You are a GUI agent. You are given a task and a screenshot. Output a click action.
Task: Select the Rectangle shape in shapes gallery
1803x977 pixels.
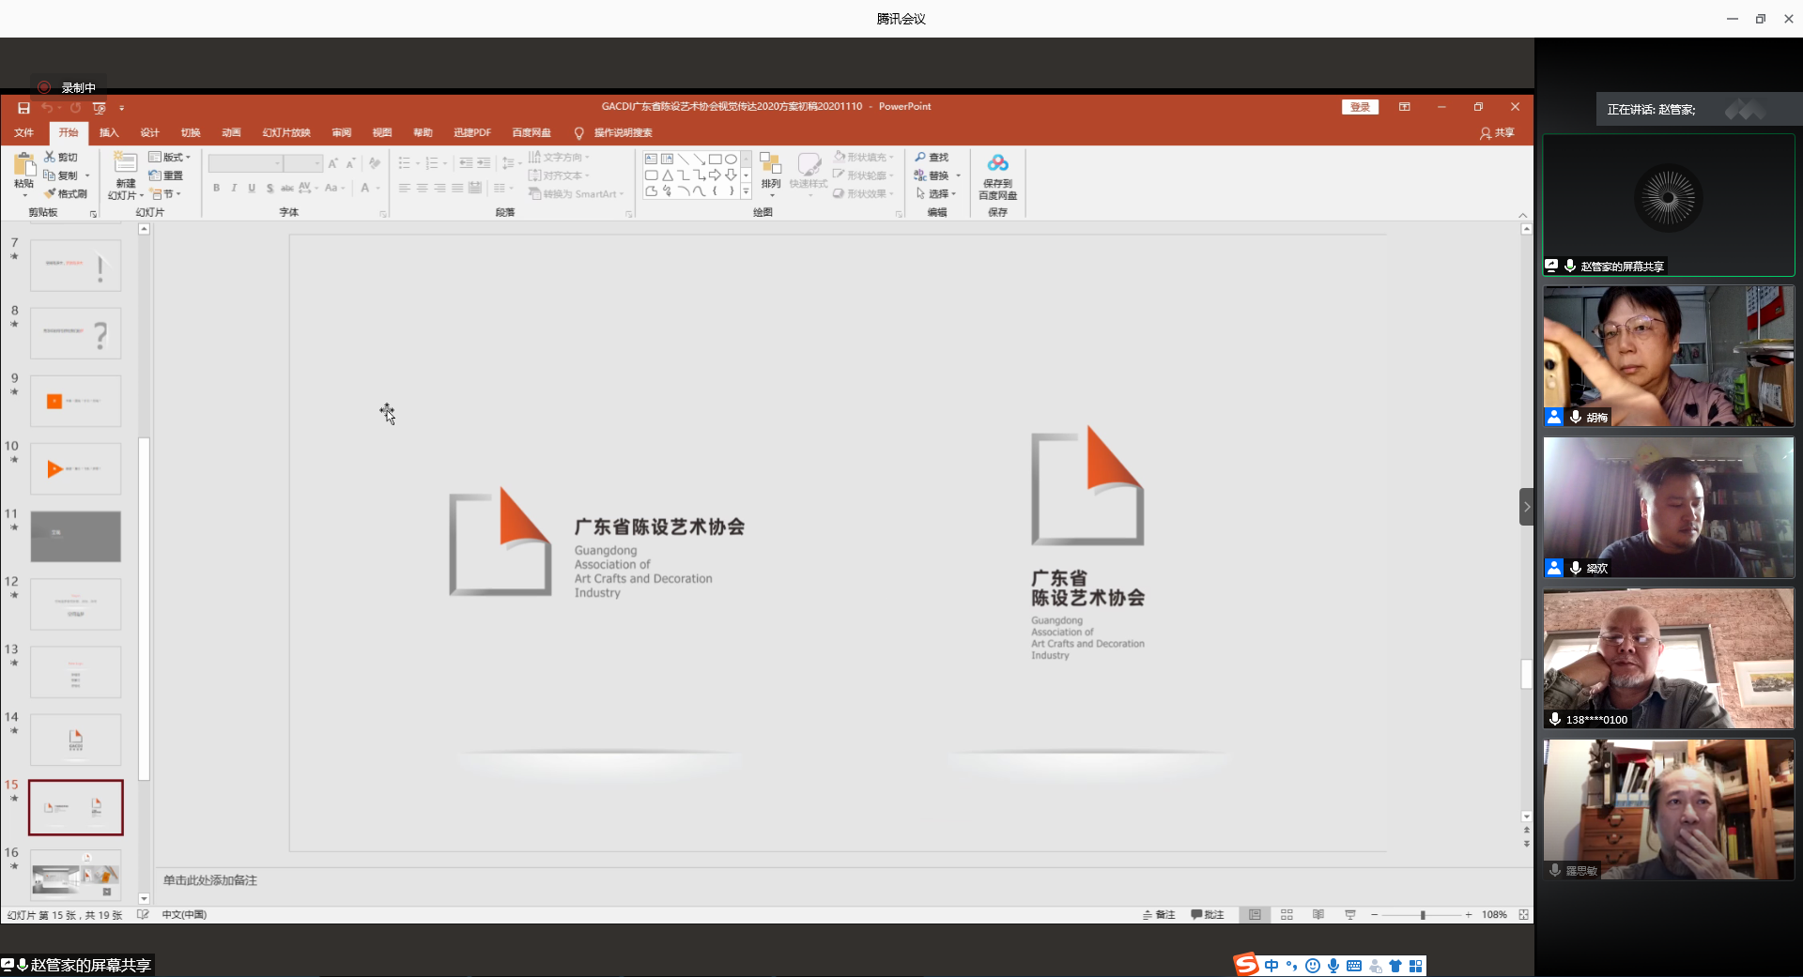point(715,159)
